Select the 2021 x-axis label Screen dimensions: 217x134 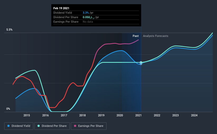coord(138,115)
